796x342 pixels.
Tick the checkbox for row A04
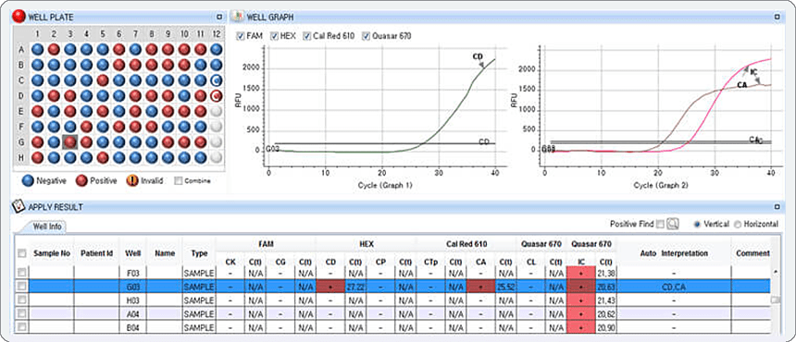point(21,314)
